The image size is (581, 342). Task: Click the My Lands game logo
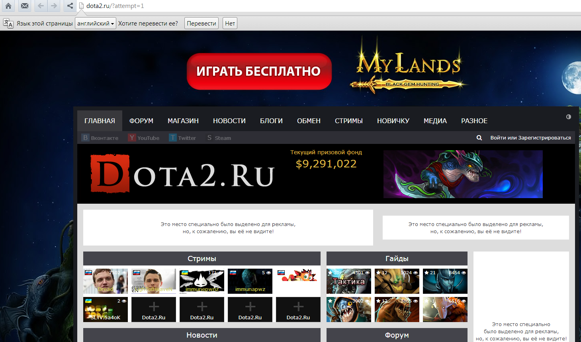(408, 66)
